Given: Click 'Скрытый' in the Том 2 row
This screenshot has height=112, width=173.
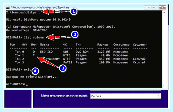Looking at the screenshot, I should pyautogui.click(x=139, y=59).
